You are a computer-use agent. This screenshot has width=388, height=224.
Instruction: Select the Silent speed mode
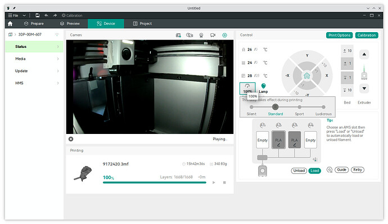(251, 107)
